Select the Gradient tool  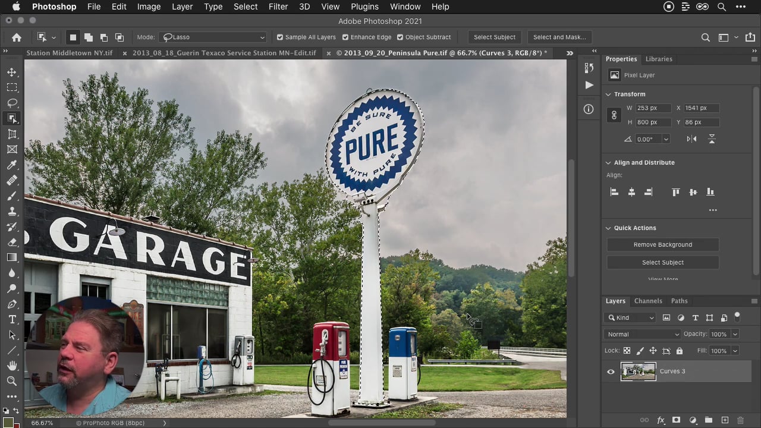12,257
